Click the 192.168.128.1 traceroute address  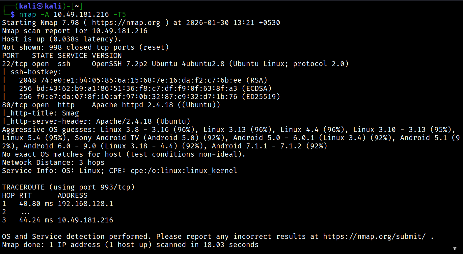pos(85,204)
